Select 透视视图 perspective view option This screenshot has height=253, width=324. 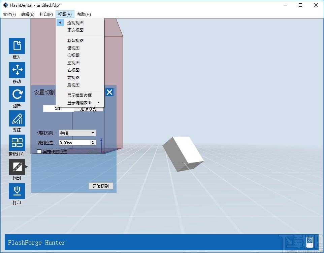[80, 23]
